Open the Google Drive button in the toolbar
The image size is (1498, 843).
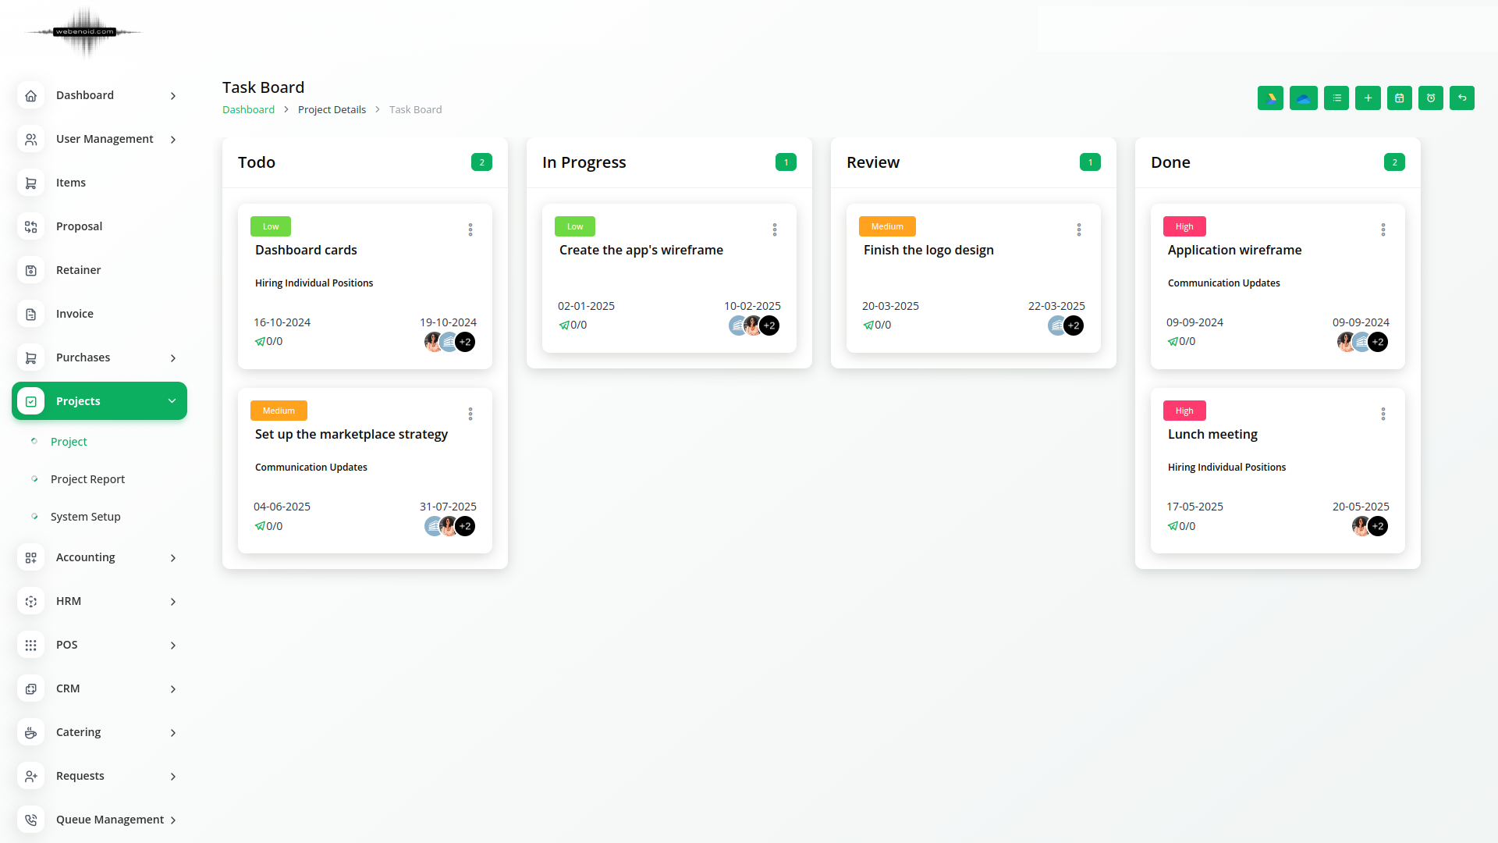click(1270, 98)
